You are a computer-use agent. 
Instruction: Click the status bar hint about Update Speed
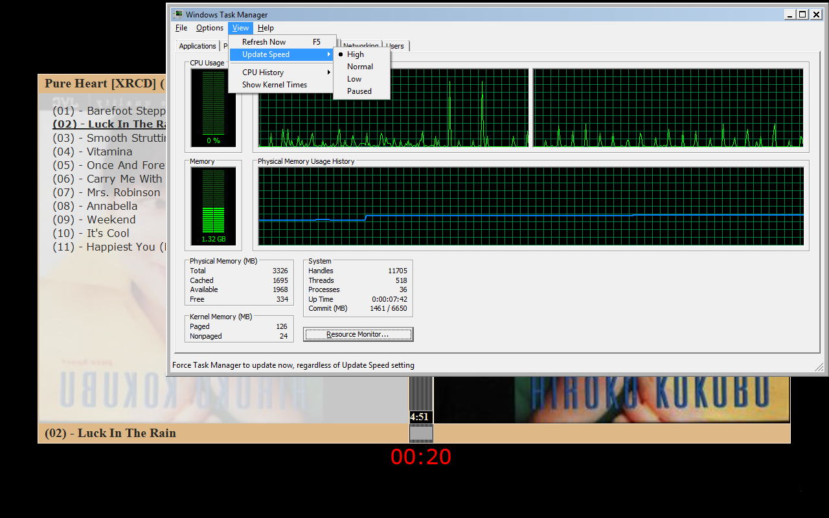pos(293,365)
